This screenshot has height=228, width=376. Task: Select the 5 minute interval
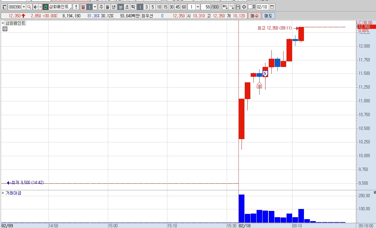pos(153,7)
